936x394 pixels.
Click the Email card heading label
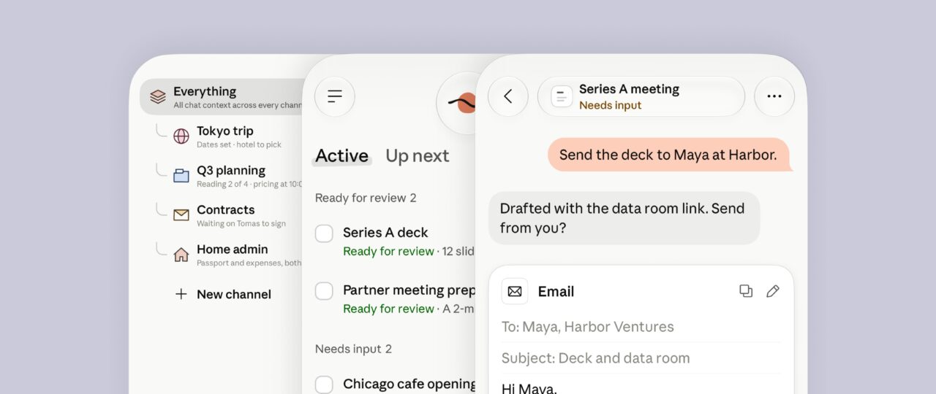coord(556,291)
